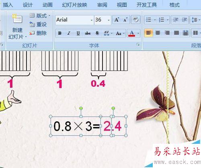This screenshot has height=168, width=201.
Task: Expand the bullets dropdown arrow
Action: (x=155, y=20)
